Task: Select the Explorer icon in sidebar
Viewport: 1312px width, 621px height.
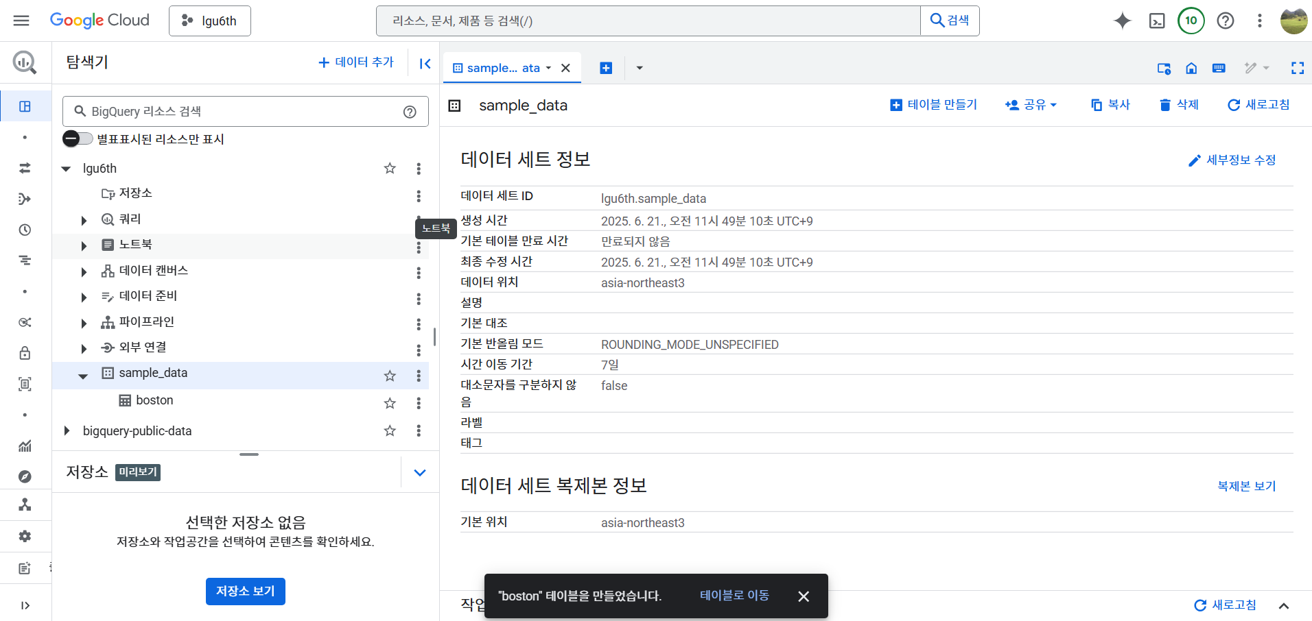Action: pyautogui.click(x=25, y=106)
